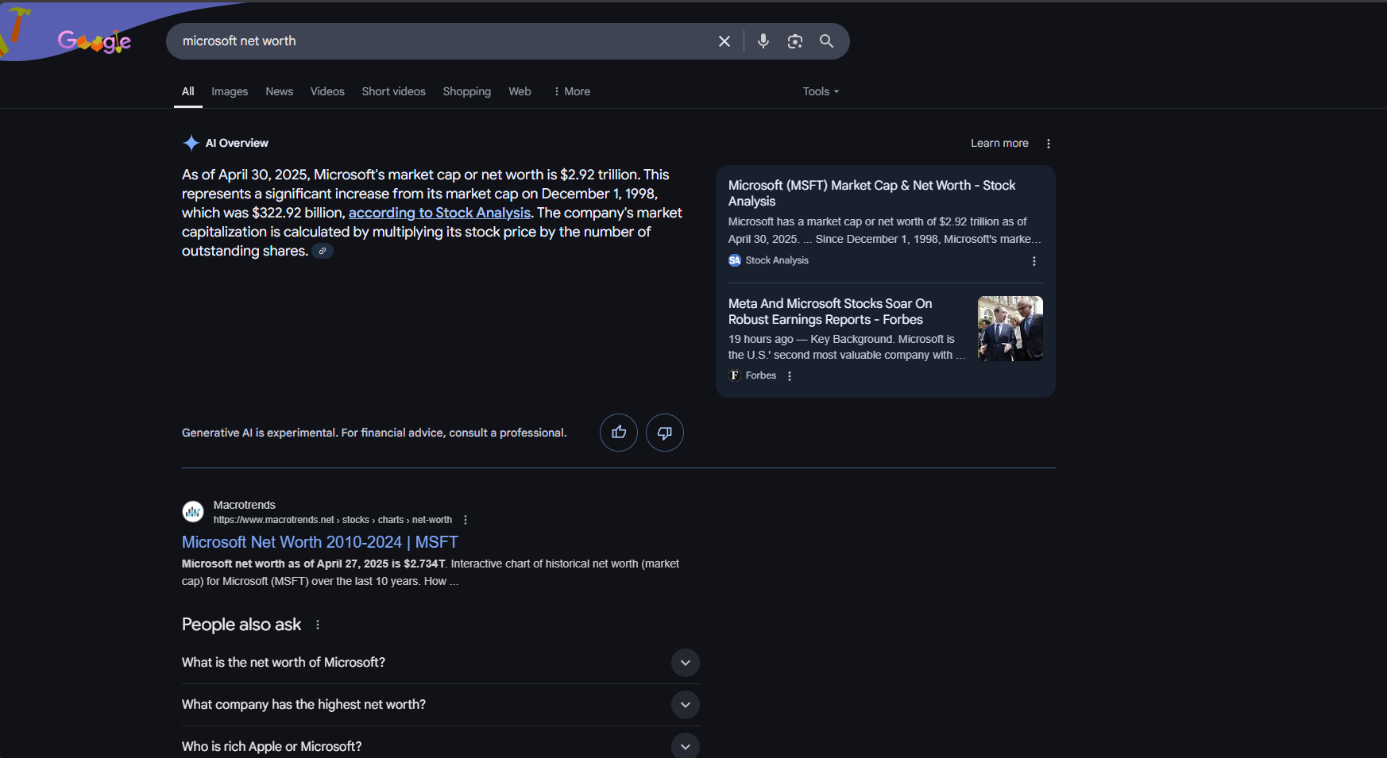
Task: Click the 'Macrotrends' site name
Action: point(245,505)
